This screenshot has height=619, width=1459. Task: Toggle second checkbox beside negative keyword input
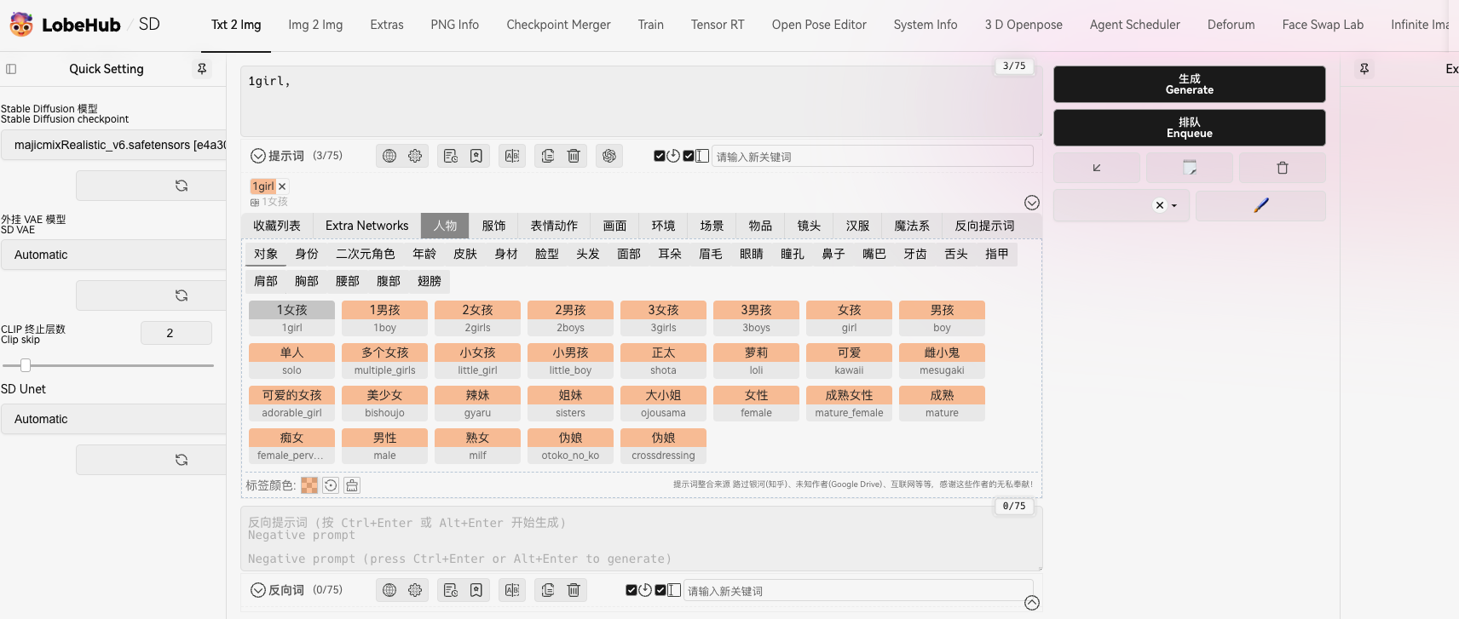tap(660, 590)
